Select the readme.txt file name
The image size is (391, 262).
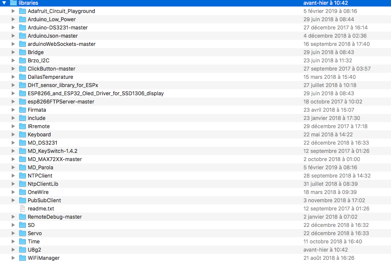[41, 208]
